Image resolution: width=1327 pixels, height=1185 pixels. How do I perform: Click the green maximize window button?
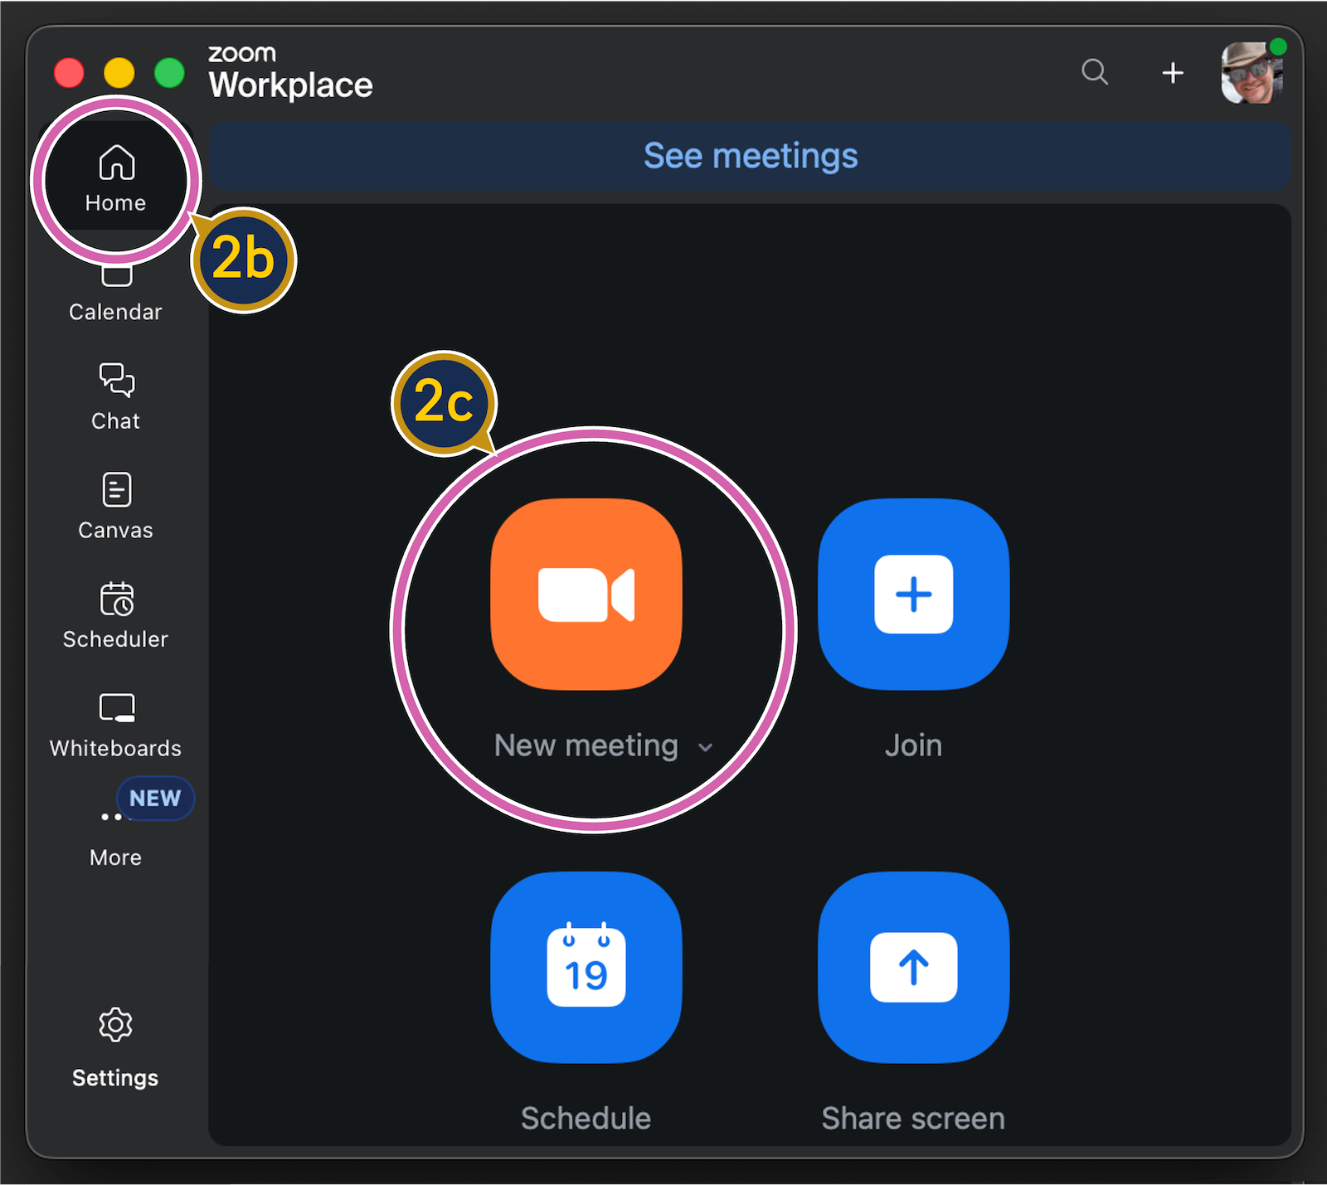(170, 73)
